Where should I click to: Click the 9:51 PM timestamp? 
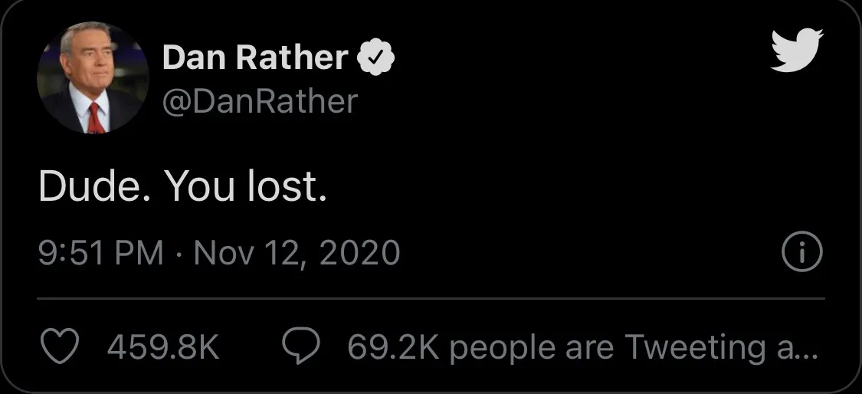101,253
